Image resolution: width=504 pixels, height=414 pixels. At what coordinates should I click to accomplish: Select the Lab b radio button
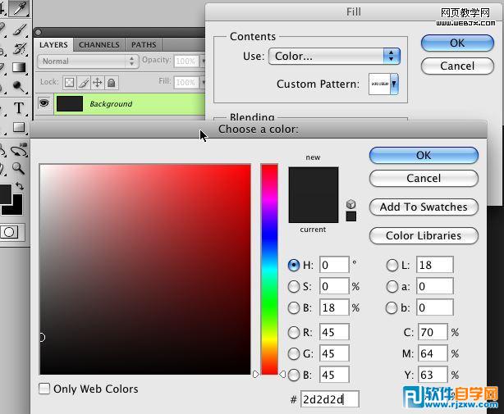click(x=392, y=307)
